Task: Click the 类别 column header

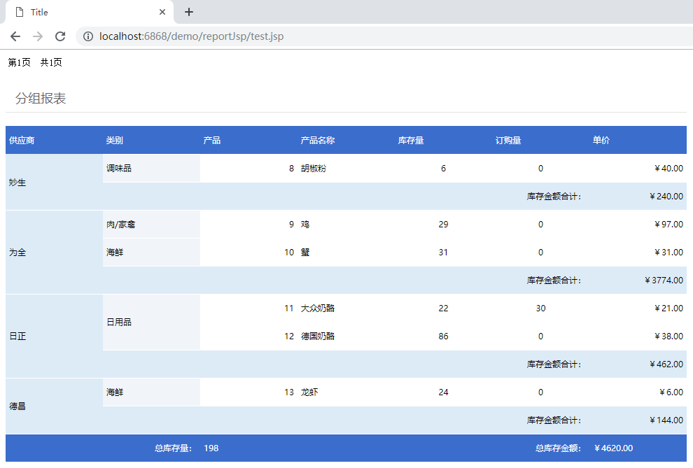Action: [115, 141]
